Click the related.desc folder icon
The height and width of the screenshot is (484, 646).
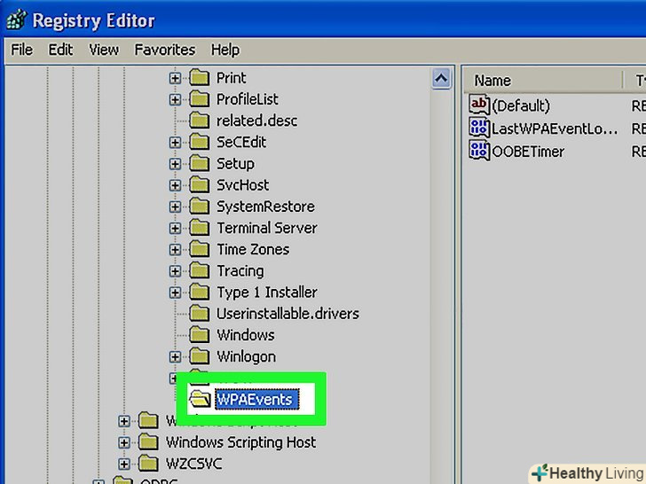pos(200,120)
